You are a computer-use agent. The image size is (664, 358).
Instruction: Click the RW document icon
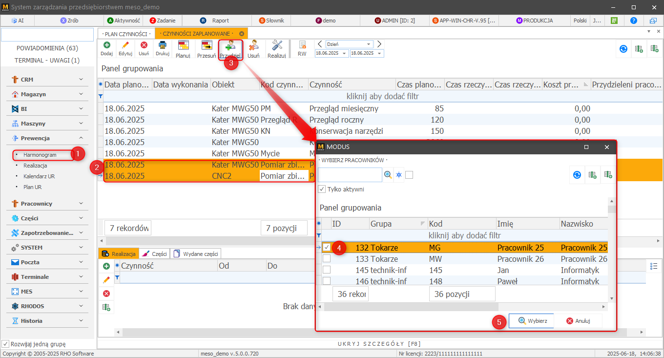tap(302, 45)
